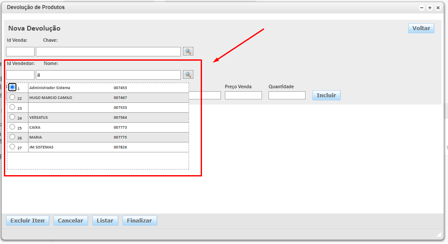The height and width of the screenshot is (244, 448).
Task: Click the Cancelar button
Action: (x=70, y=220)
